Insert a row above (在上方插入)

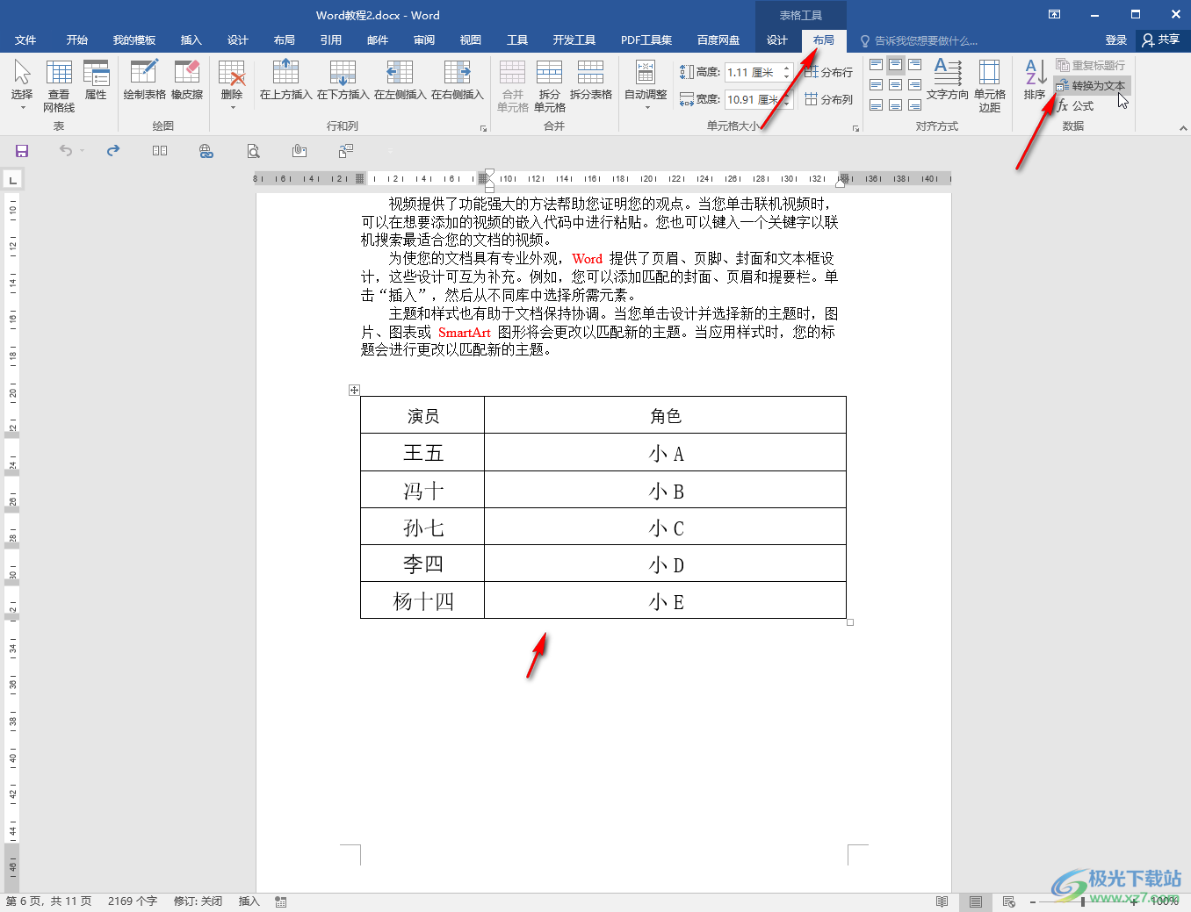pos(285,81)
